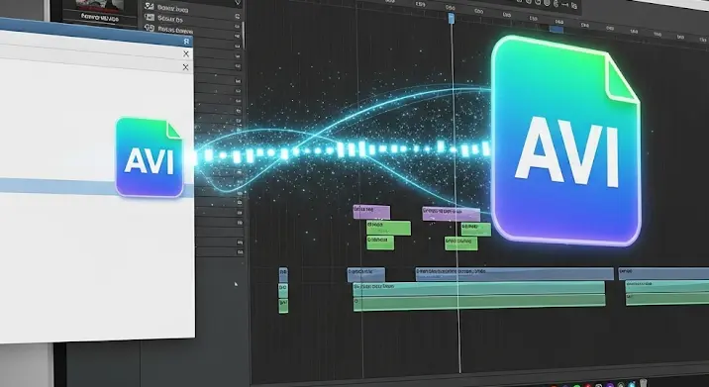
Task: Click the second list row icon in dark panel
Action: [149, 18]
